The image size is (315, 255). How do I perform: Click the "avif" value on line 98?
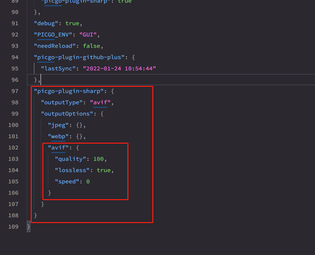pos(100,102)
